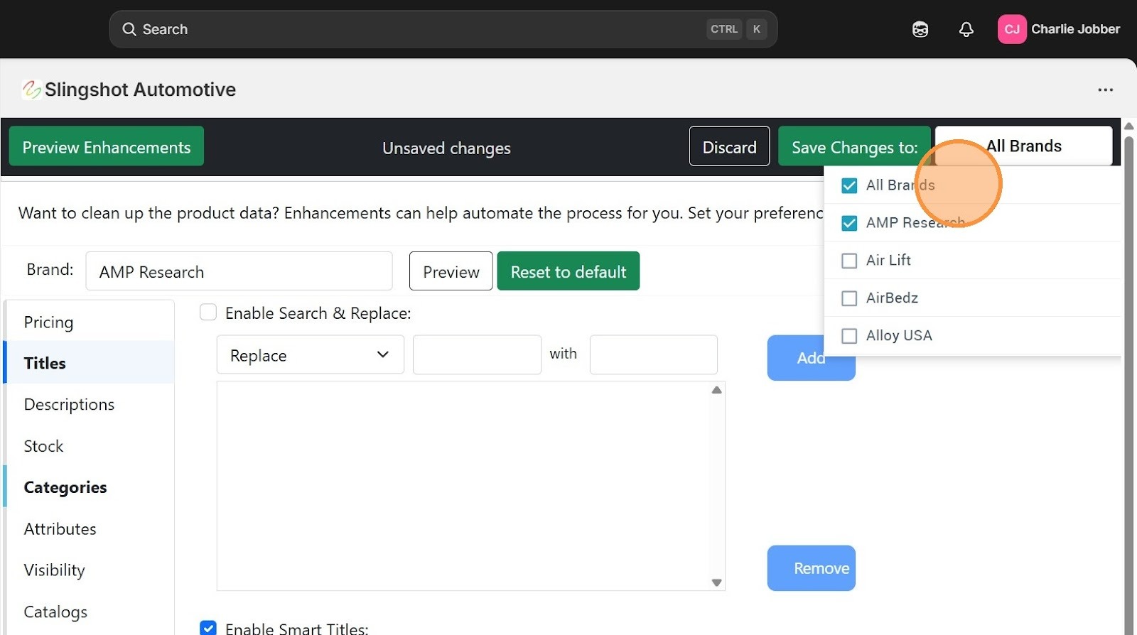Open the Descriptions tab
The width and height of the screenshot is (1137, 635).
tap(89, 404)
